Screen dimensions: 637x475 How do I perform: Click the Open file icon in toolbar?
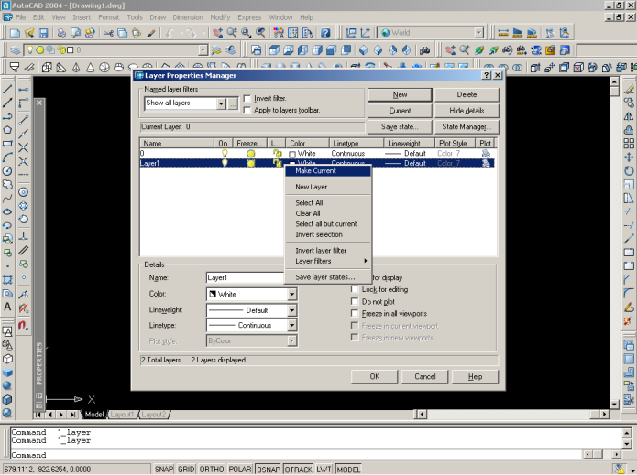28,33
